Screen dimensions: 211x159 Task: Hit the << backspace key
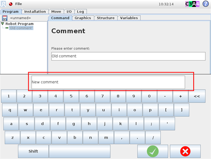click(x=197, y=96)
